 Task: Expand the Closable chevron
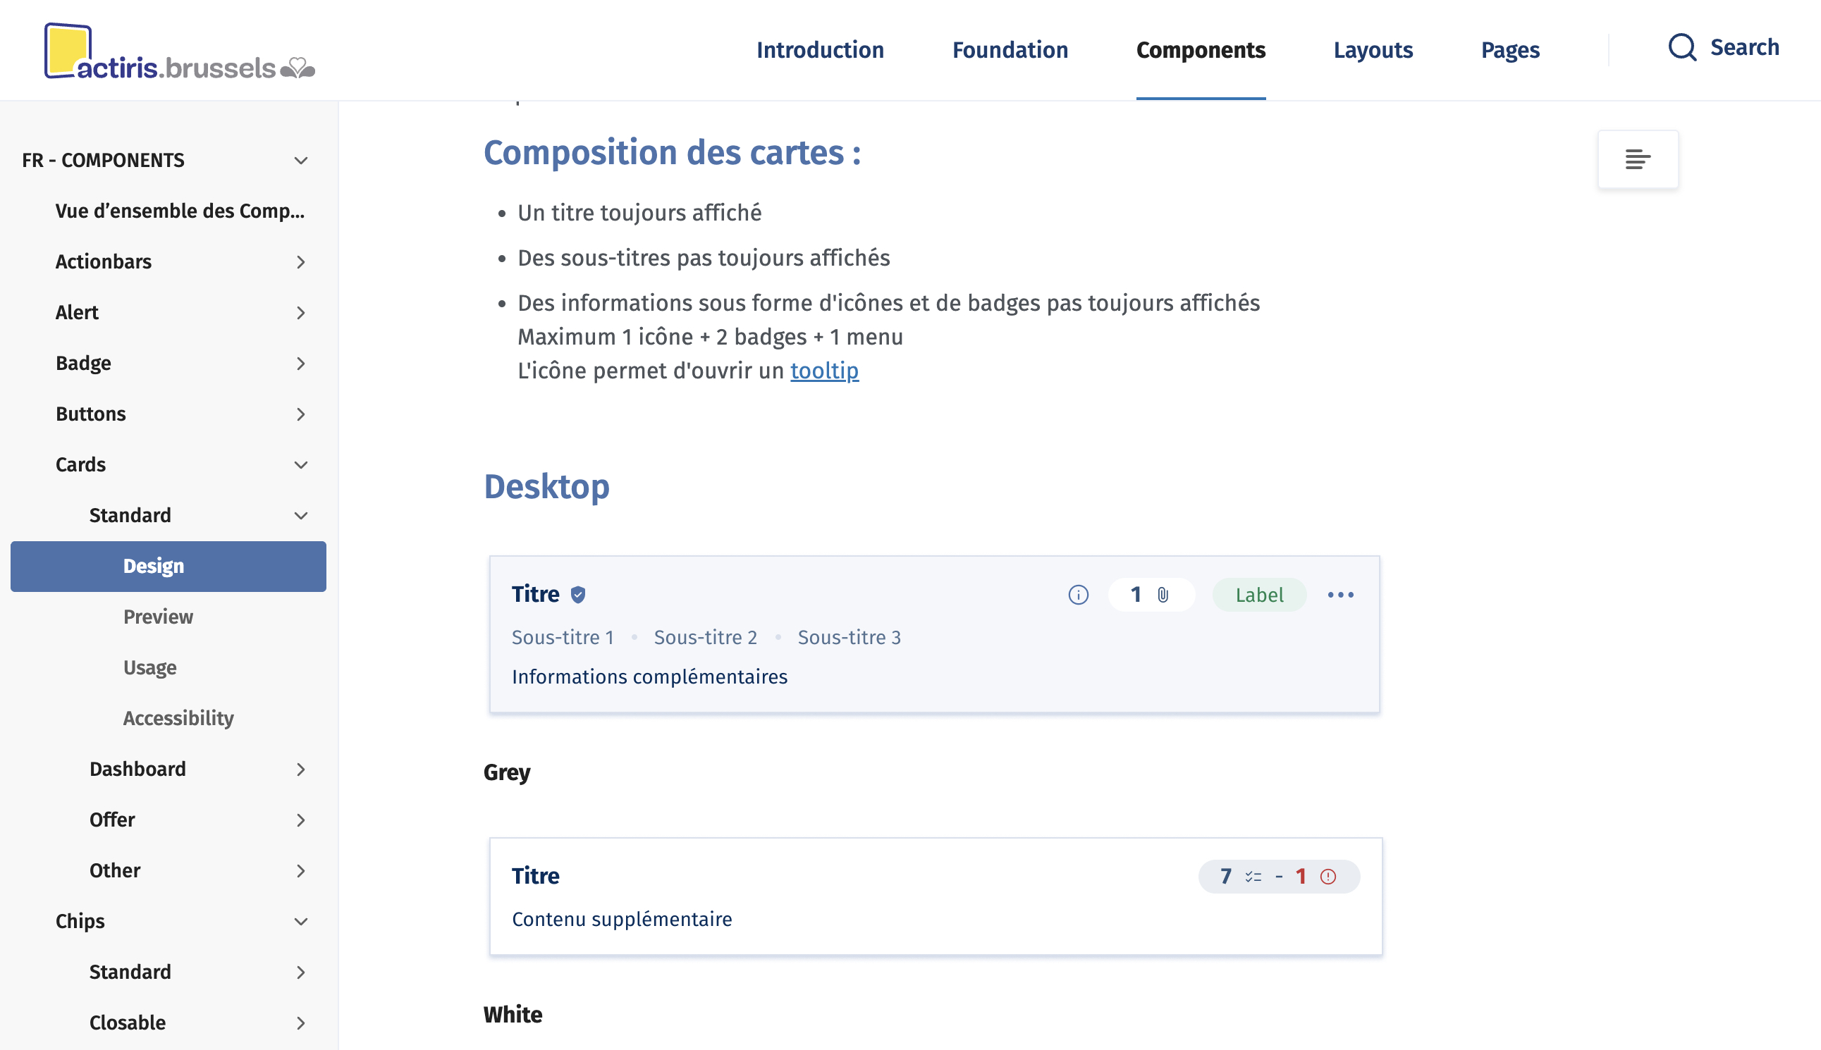coord(301,1023)
